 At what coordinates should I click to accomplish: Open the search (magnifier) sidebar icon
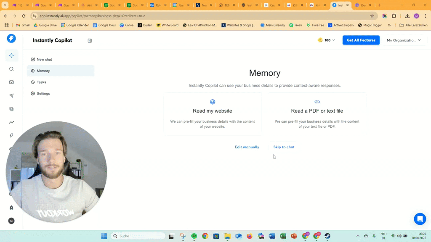pos(11,69)
